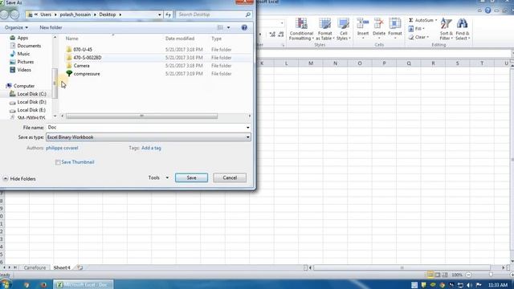Viewport: 514px width, 289px height.
Task: Click the Fill button in the Editing group
Action: tap(416, 29)
